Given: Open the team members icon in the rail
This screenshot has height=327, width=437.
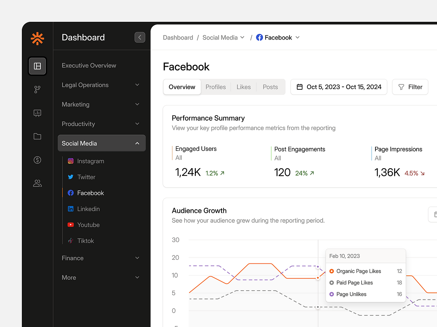Looking at the screenshot, I should (37, 183).
